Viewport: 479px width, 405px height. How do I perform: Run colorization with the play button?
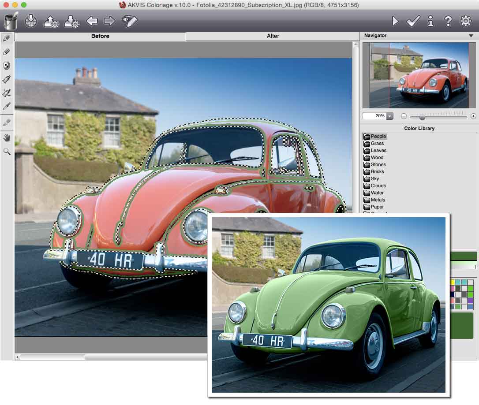tap(395, 21)
